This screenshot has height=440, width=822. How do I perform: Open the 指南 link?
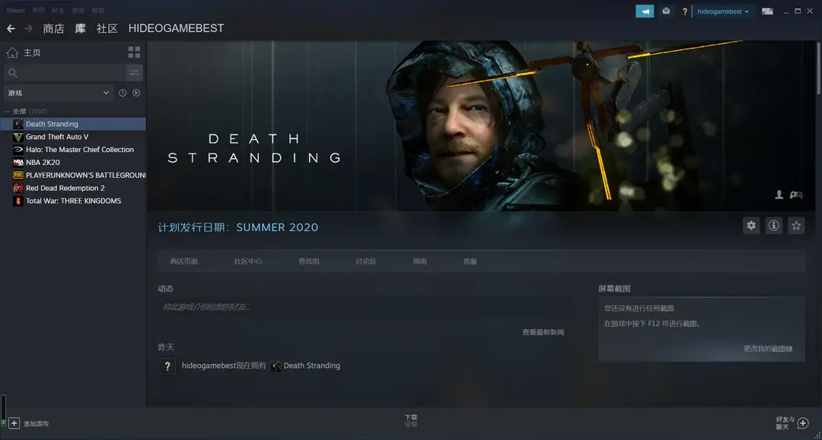coord(419,261)
